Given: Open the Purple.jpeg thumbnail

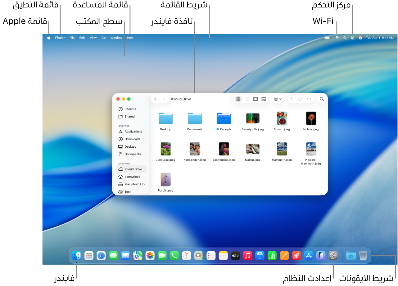Looking at the screenshot, I should click(165, 179).
